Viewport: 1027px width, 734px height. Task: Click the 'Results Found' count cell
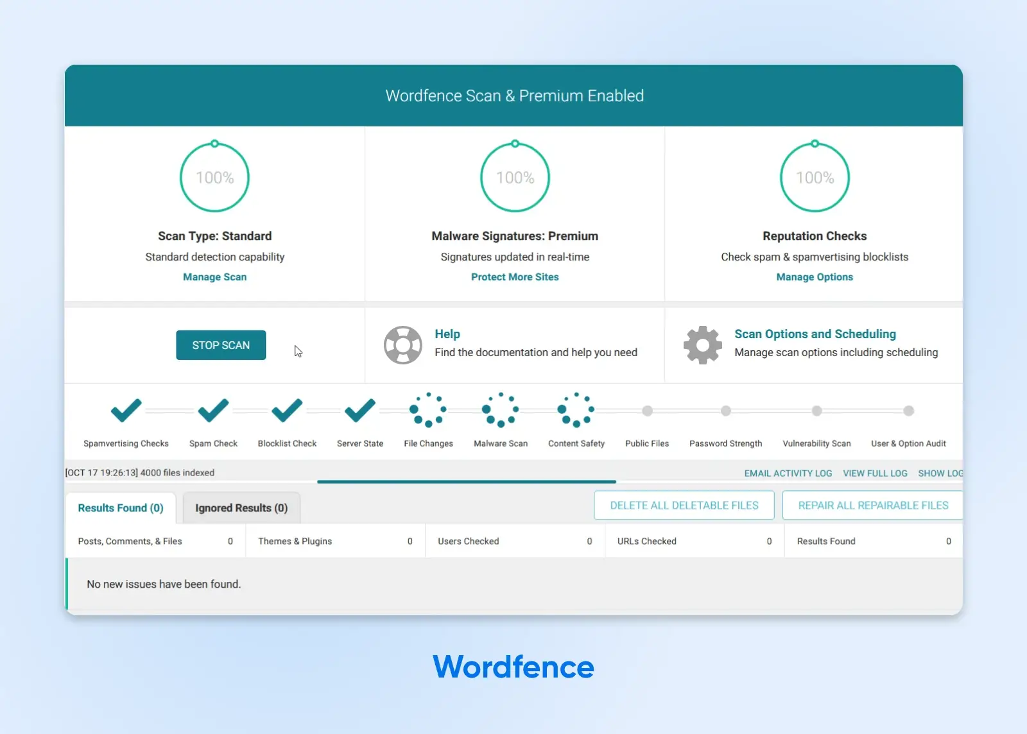click(x=874, y=542)
